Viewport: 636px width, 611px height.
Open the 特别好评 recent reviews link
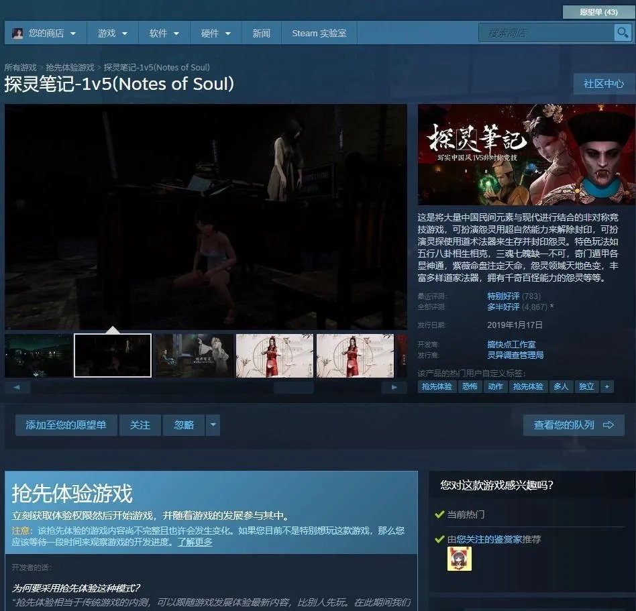pos(503,296)
